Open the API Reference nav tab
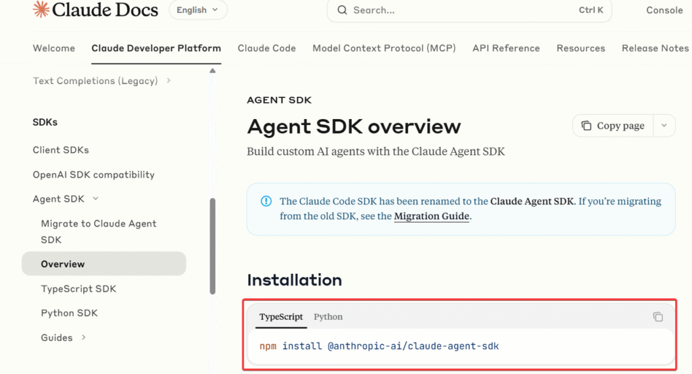692x374 pixels. [505, 48]
